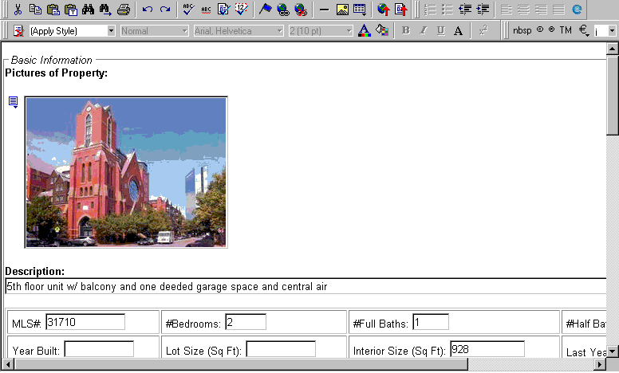Open the euro symbol dropdown

584,30
